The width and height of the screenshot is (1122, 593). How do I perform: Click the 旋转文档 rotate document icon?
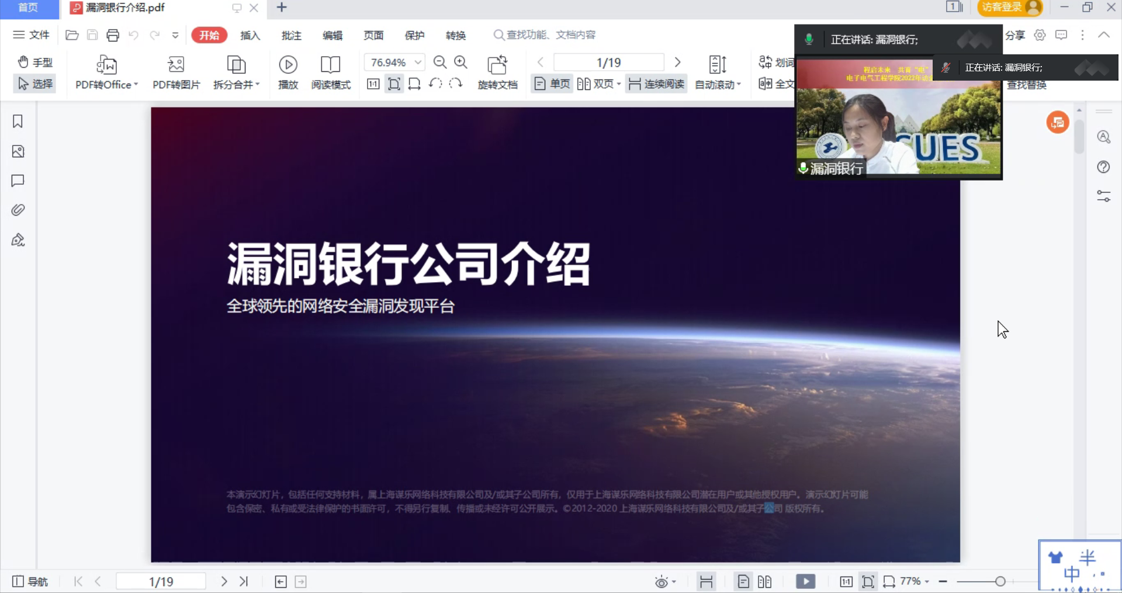pos(497,65)
